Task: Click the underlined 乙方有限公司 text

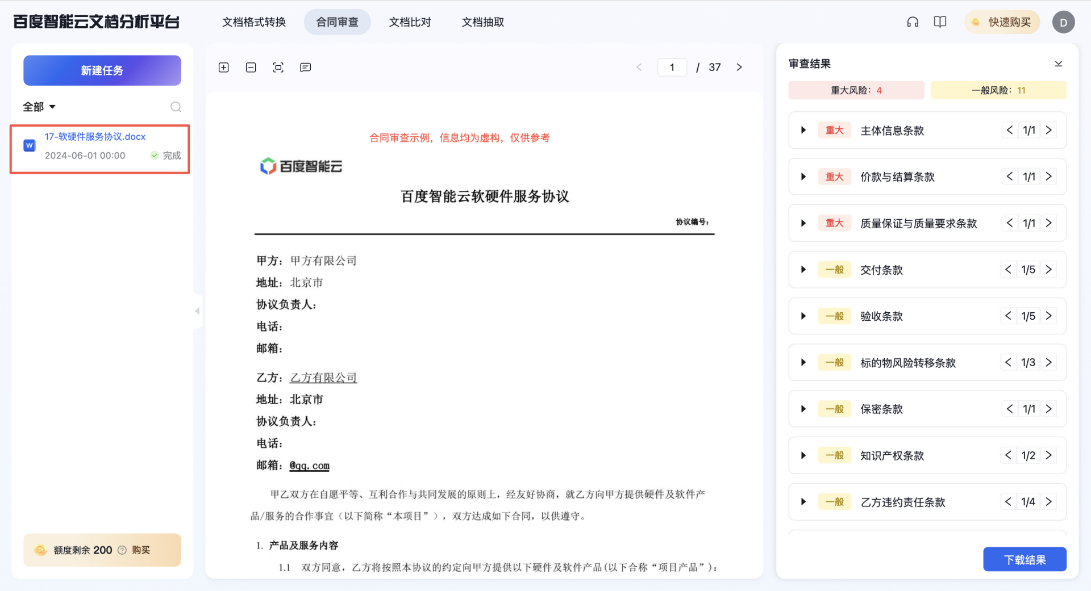Action: click(323, 378)
